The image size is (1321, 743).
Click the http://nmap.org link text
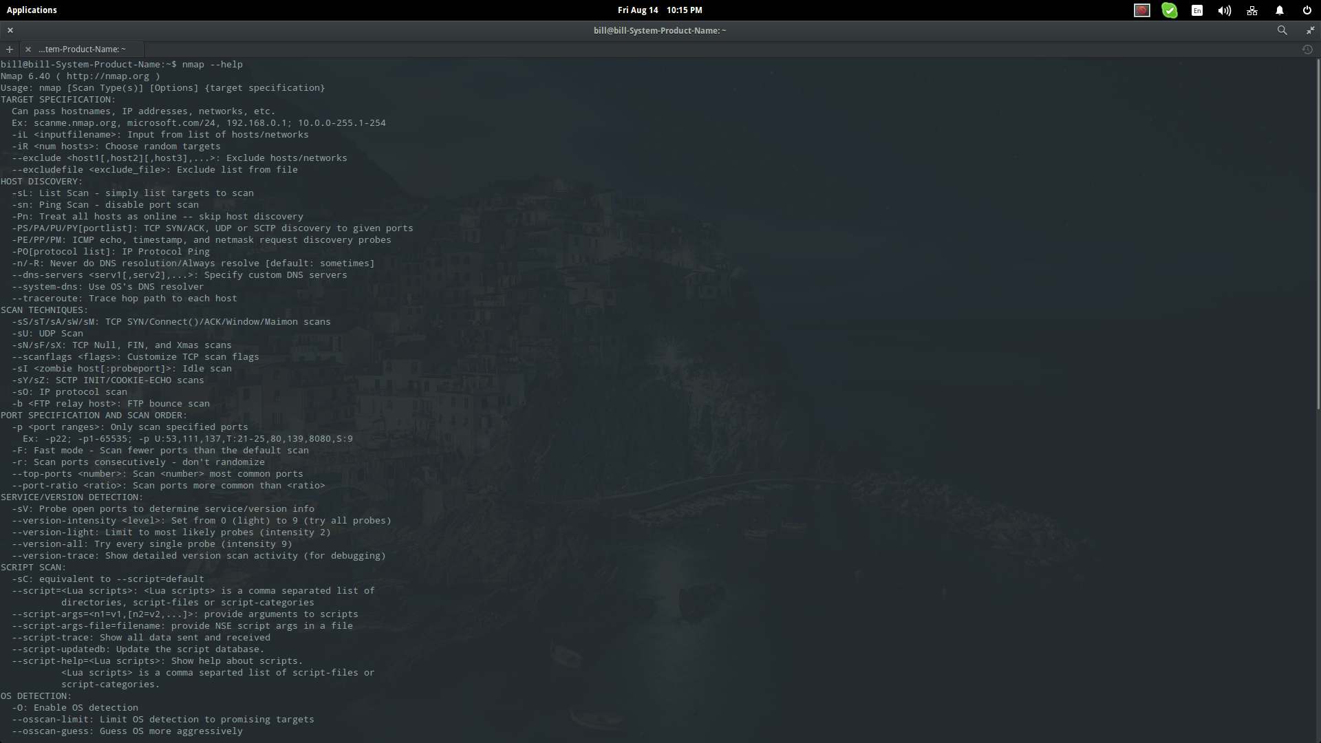click(x=107, y=76)
